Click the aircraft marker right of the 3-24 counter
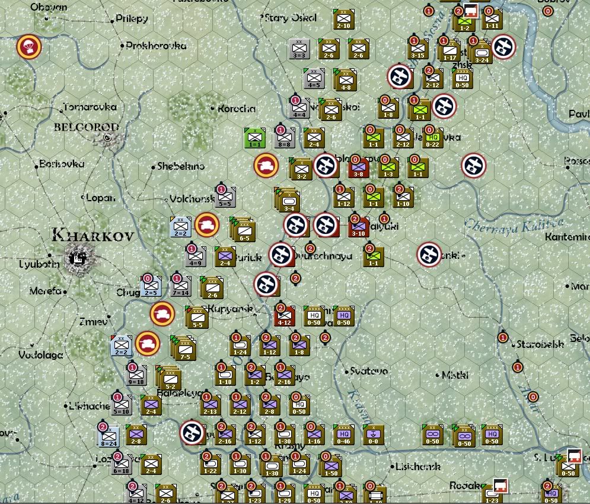Screen dimensions: 590x504 pos(503,47)
